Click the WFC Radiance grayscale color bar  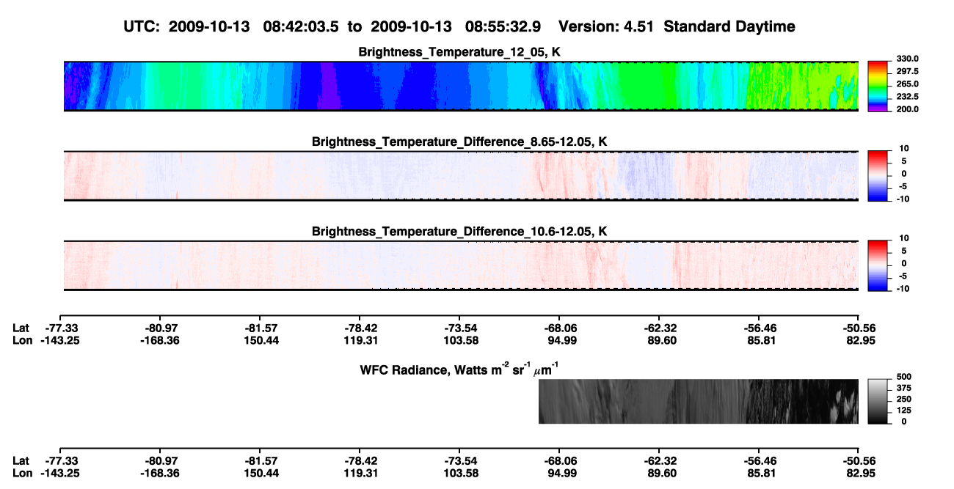[878, 401]
